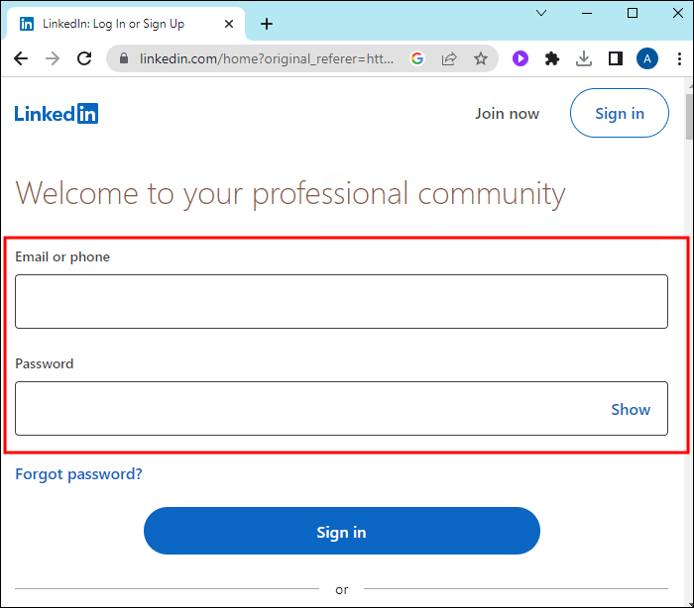Open a new browser tab
Image resolution: width=694 pixels, height=608 pixels.
(x=267, y=24)
